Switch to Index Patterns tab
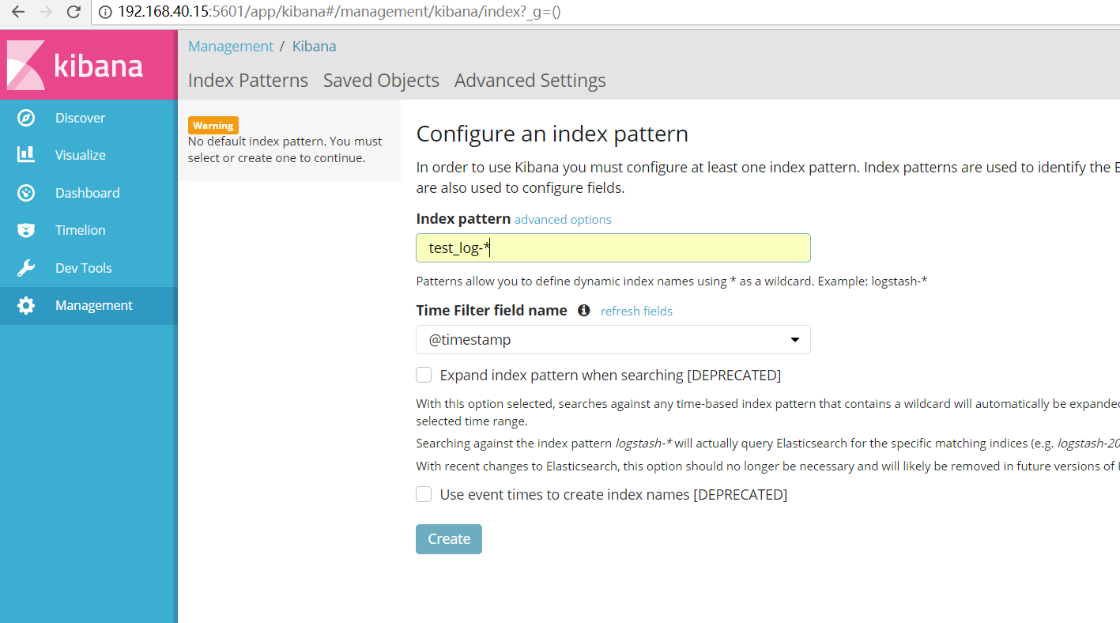 click(x=248, y=81)
